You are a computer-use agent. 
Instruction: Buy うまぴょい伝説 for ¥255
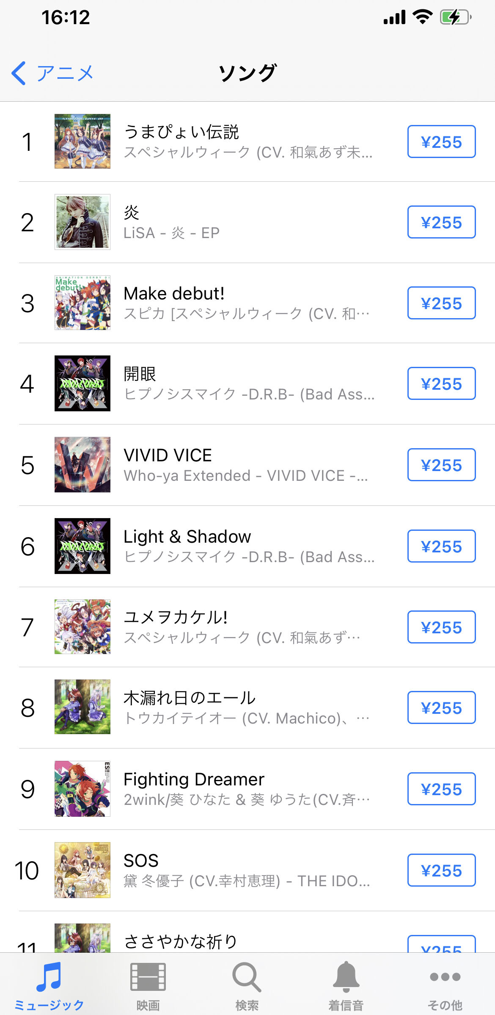(441, 142)
